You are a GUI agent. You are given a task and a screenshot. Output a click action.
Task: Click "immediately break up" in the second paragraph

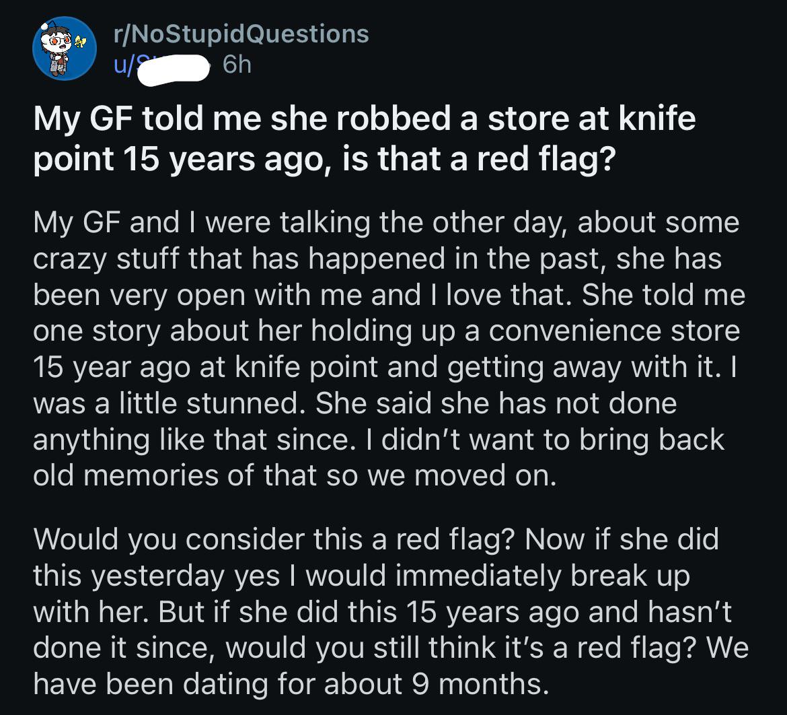(543, 576)
